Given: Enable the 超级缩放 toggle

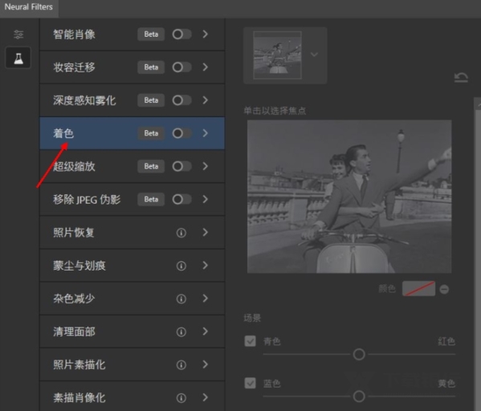Looking at the screenshot, I should [181, 166].
